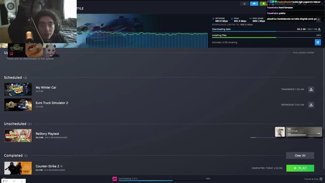Open the friends icon in top bar
The width and height of the screenshot is (325, 183).
245,4
